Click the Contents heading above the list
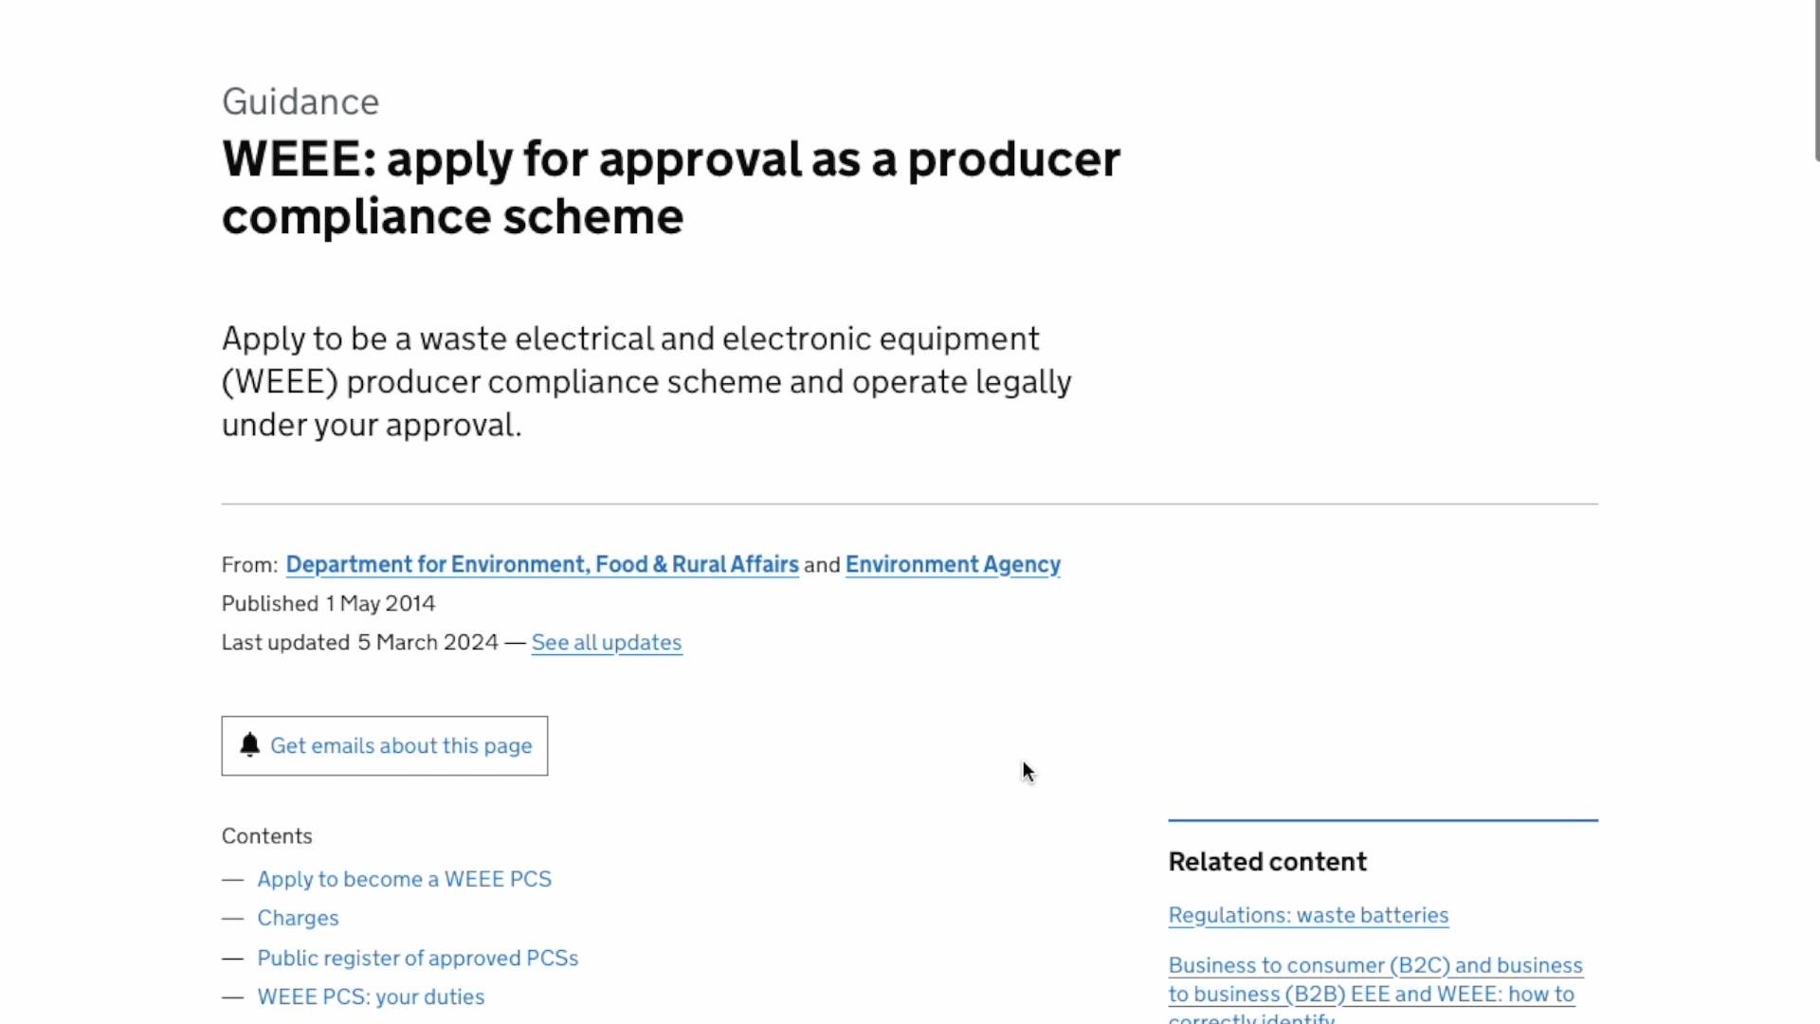 click(267, 836)
